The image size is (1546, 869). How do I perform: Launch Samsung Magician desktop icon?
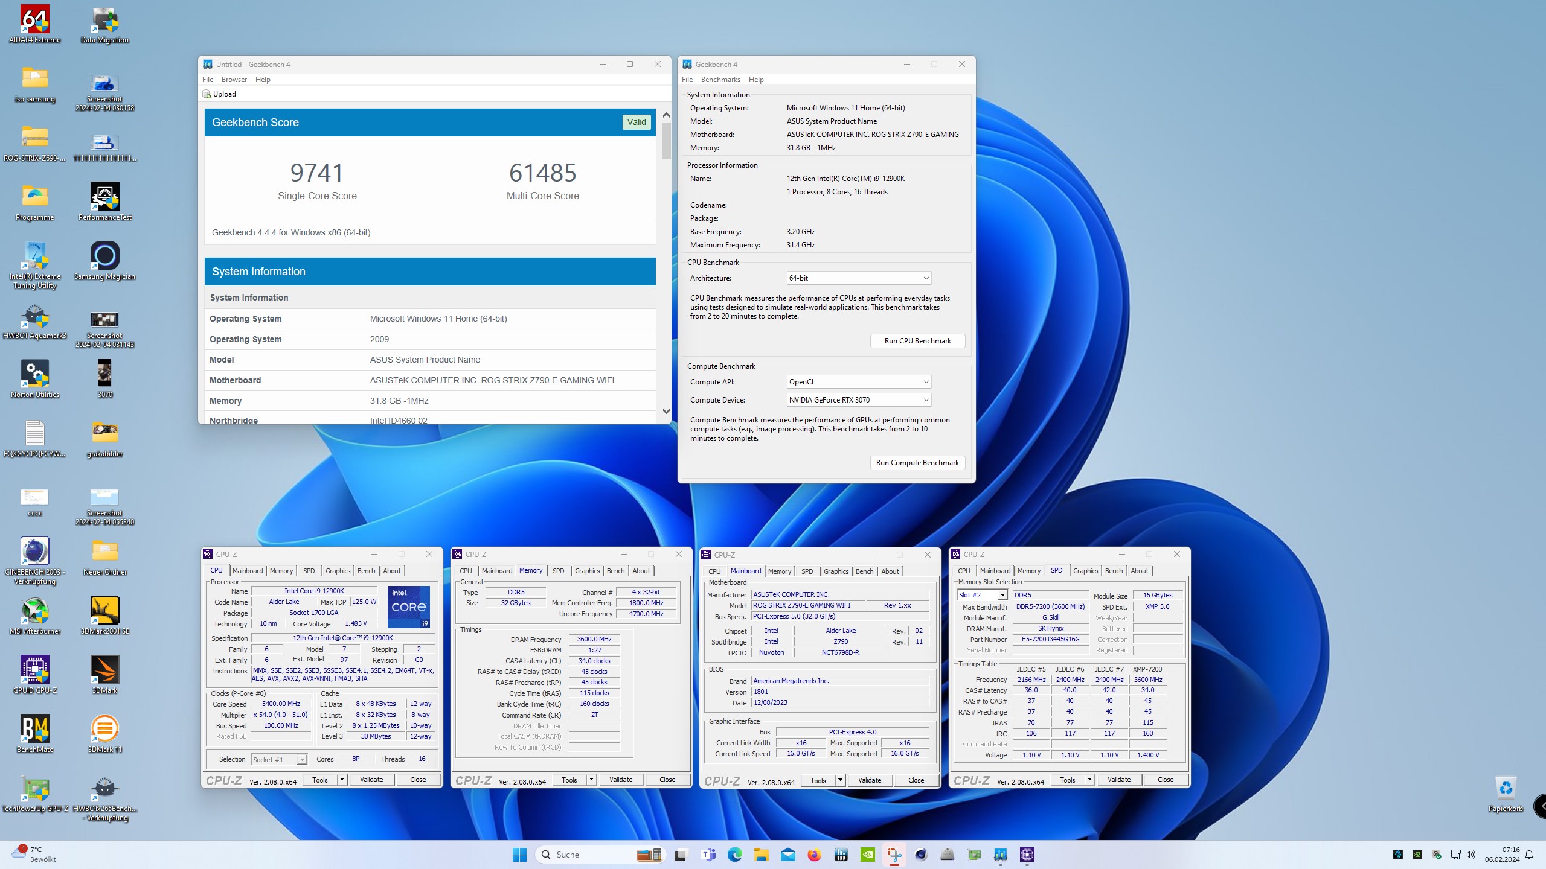coord(104,261)
